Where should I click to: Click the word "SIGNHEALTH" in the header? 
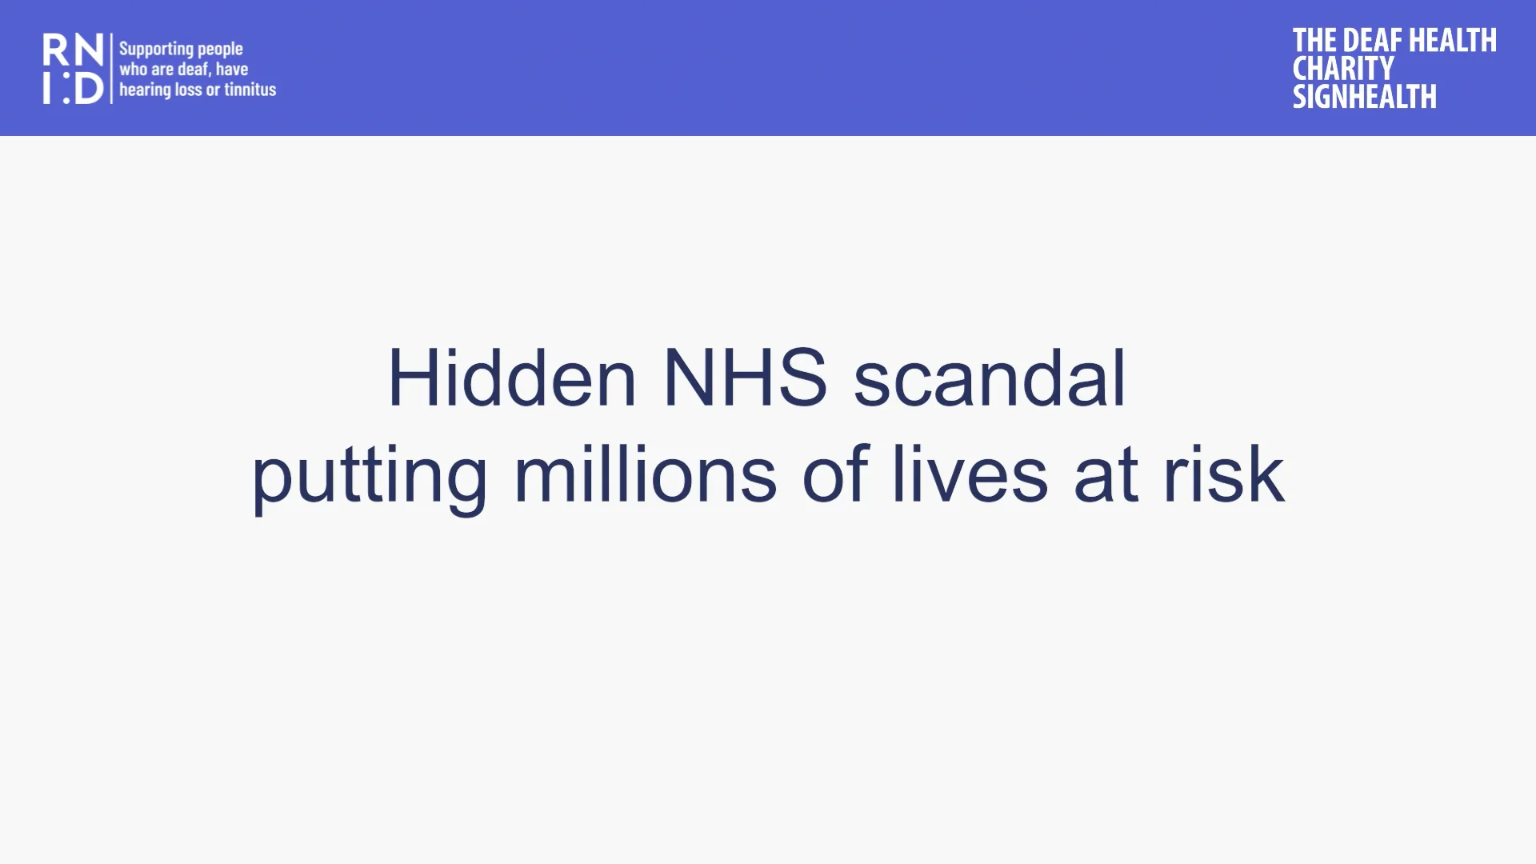point(1364,97)
